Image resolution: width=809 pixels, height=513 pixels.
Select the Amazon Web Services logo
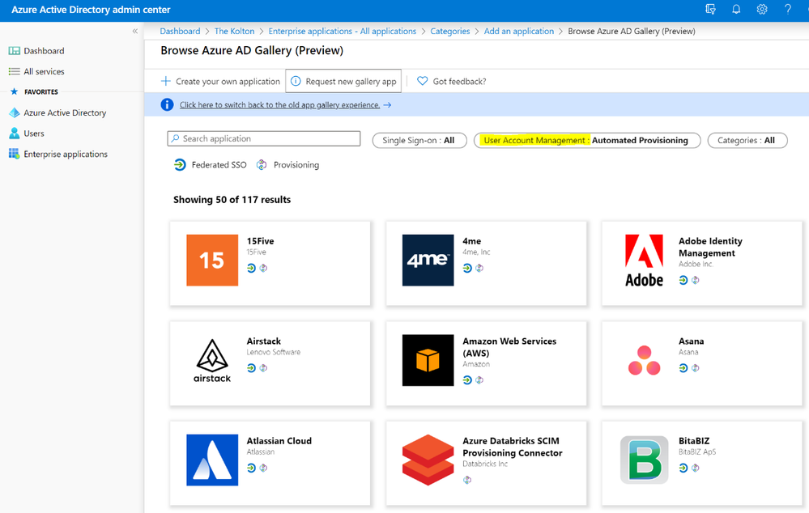428,360
